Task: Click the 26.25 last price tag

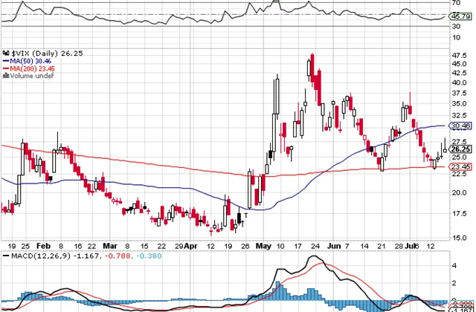Action: click(x=461, y=149)
